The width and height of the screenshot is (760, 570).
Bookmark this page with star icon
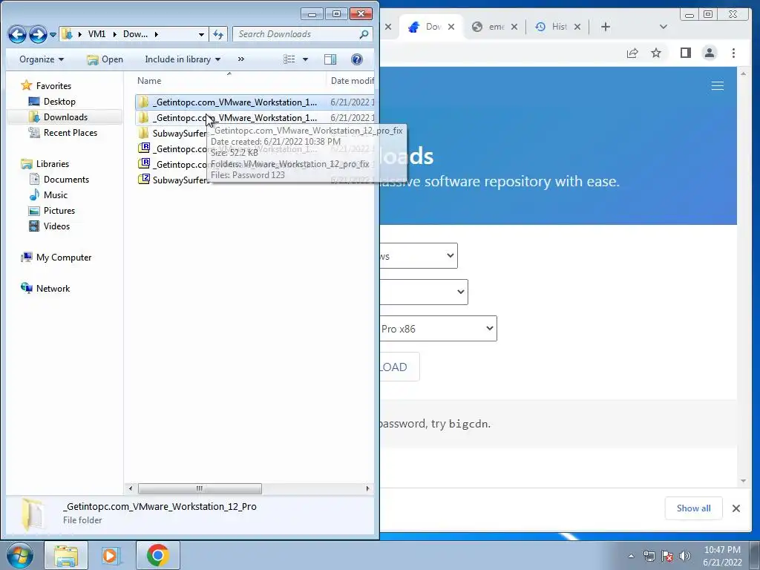click(656, 53)
